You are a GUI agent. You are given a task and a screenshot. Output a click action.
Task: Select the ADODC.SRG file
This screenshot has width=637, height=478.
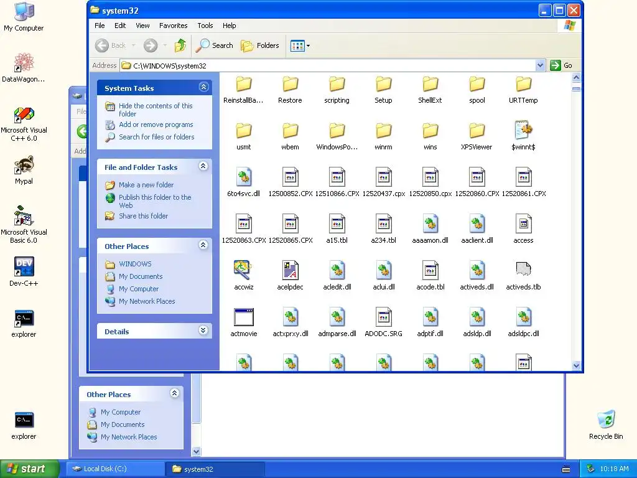tap(383, 323)
